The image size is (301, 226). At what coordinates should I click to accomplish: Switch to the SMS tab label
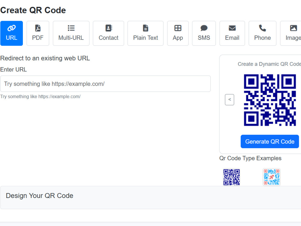[x=204, y=38]
